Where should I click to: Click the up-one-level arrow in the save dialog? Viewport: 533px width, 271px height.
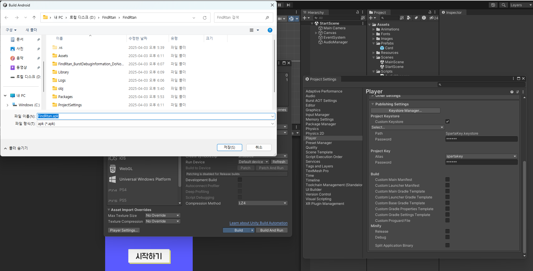coord(34,18)
